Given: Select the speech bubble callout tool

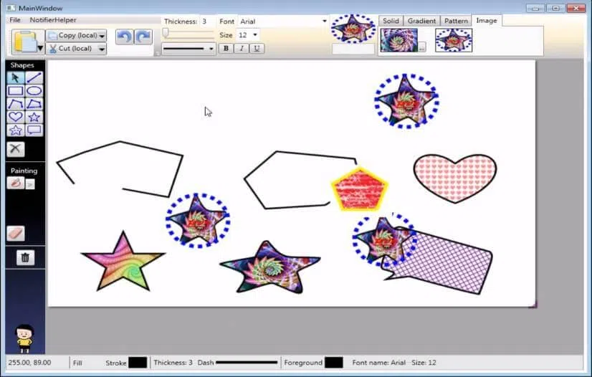Looking at the screenshot, I should 34,130.
